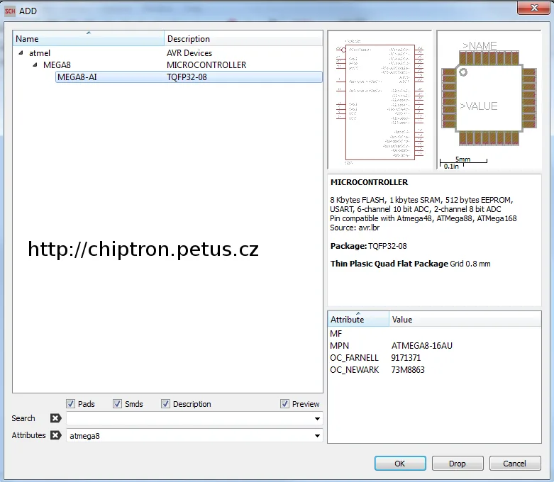Screen dimensions: 554x482
Task: Click the Thin Plasic Quad Flat Package text
Action: pos(389,264)
